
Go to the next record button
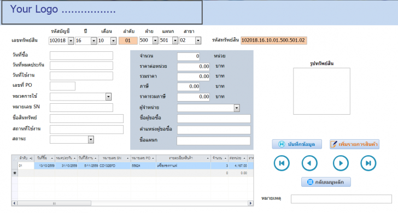(x=341, y=163)
